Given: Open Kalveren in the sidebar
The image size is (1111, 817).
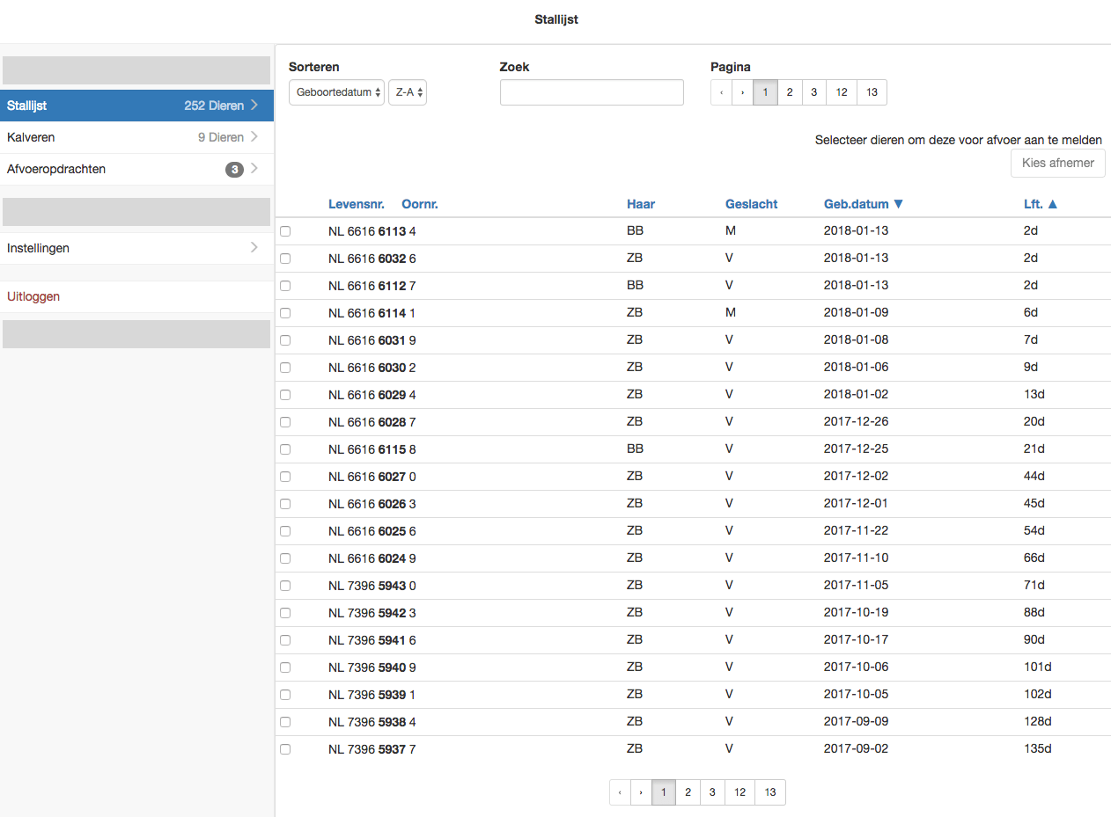Looking at the screenshot, I should 136,137.
